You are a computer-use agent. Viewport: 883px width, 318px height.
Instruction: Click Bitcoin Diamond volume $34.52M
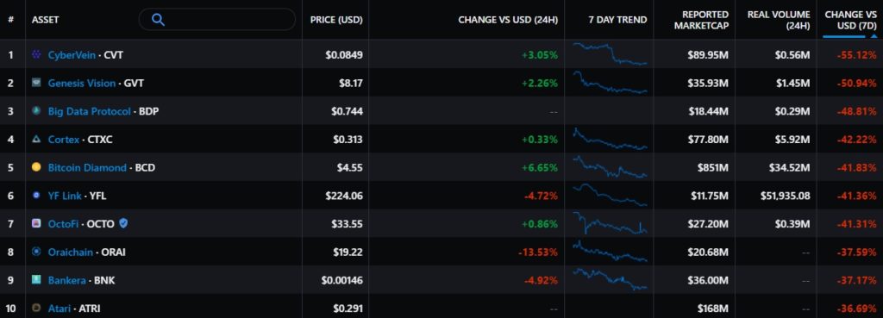pos(790,168)
